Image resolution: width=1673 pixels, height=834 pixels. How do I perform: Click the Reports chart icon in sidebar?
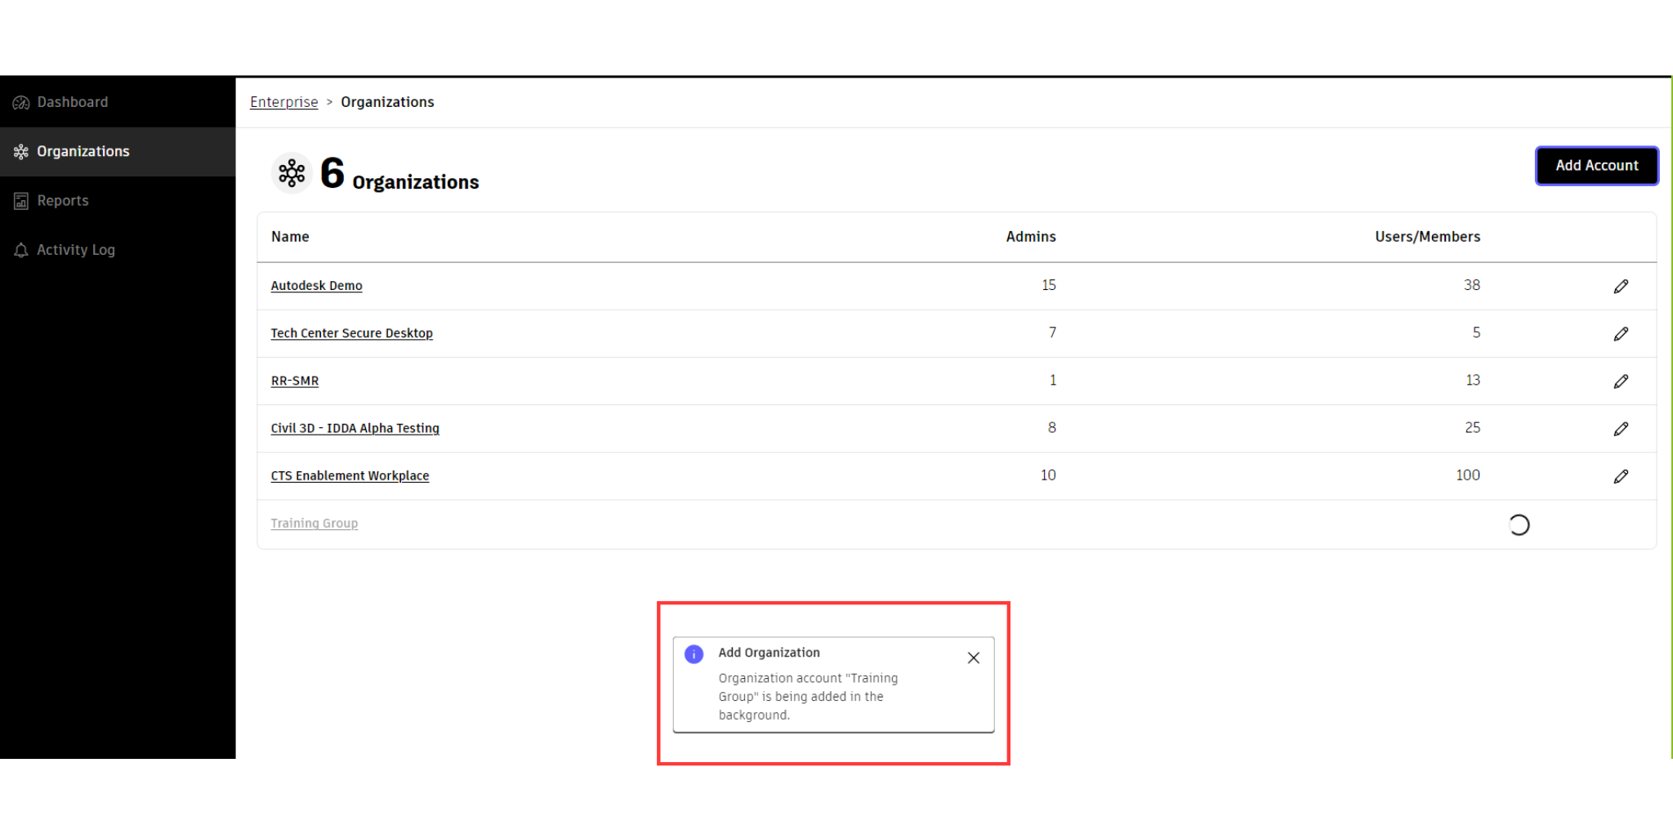pos(21,201)
